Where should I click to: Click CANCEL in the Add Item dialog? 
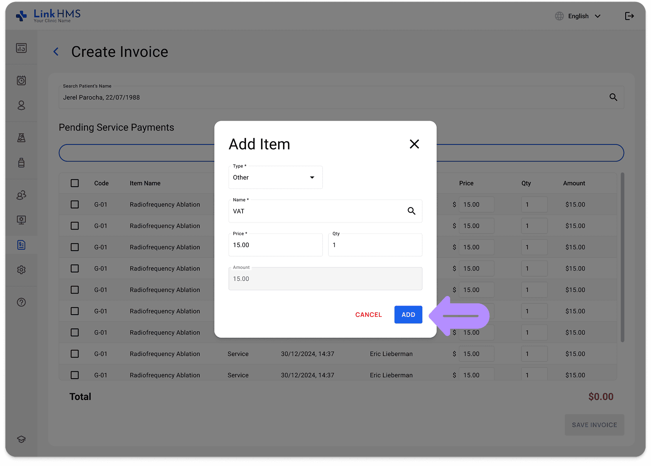(x=368, y=315)
